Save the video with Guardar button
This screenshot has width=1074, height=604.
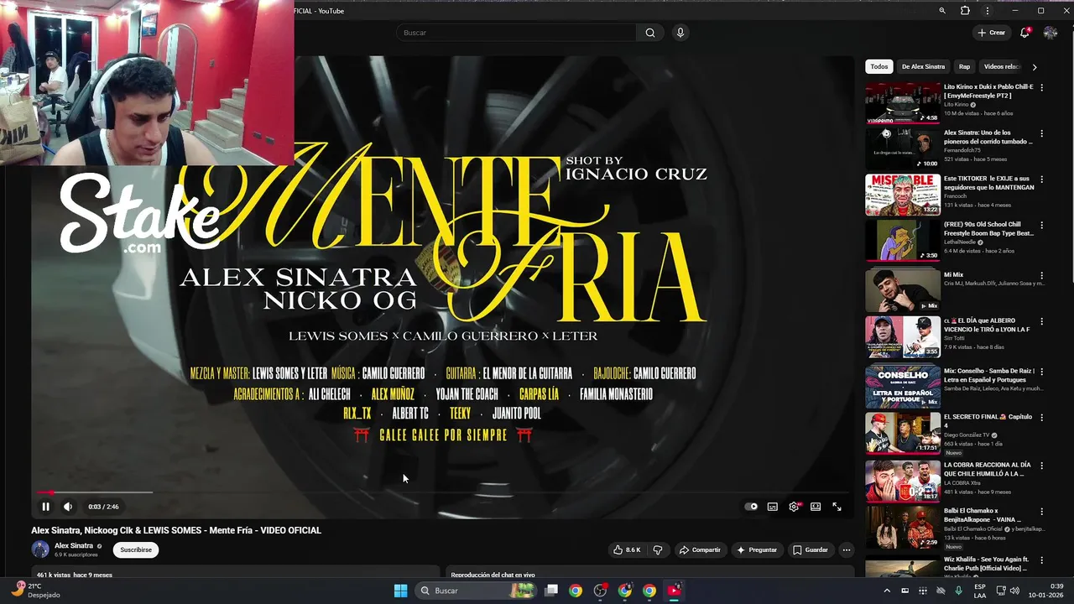(811, 550)
